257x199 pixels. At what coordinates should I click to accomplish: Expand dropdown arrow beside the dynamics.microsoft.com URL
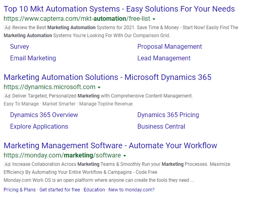click(99, 88)
